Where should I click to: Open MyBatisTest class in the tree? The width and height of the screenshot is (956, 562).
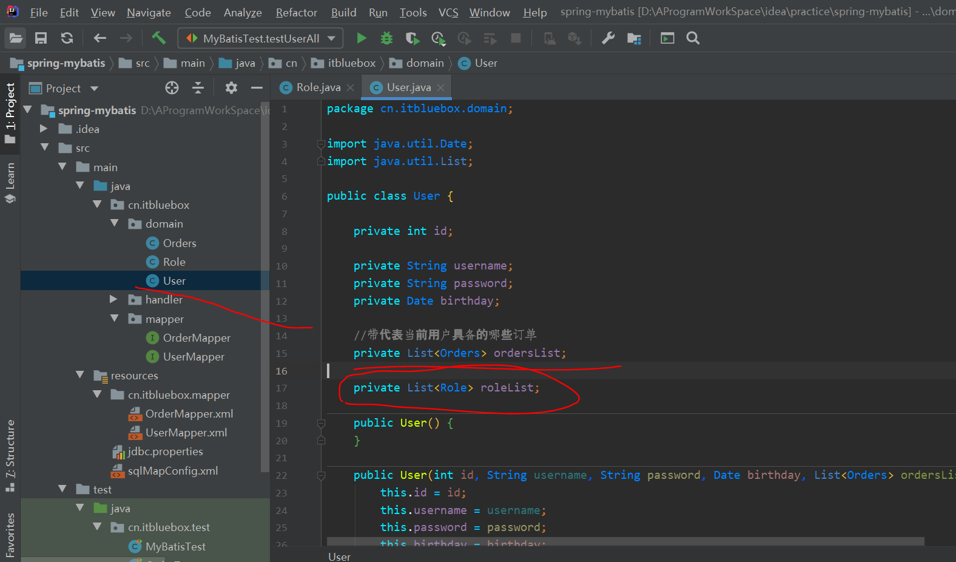click(168, 546)
